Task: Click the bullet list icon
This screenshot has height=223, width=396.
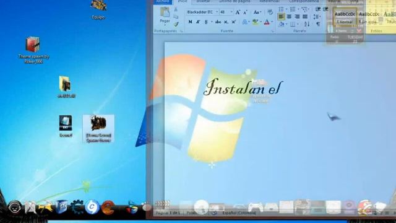Action: coord(281,9)
